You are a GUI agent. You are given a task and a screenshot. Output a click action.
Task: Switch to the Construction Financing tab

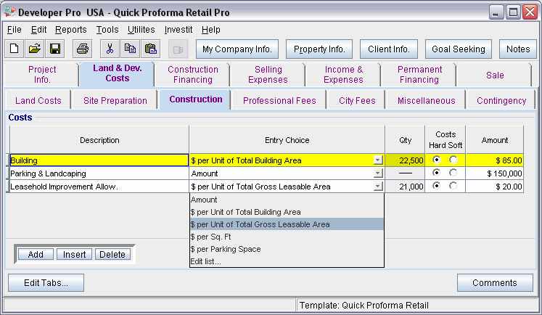[192, 74]
